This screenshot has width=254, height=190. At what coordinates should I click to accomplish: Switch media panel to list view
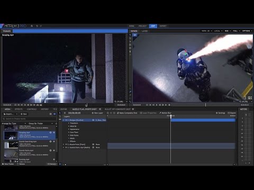point(51,114)
